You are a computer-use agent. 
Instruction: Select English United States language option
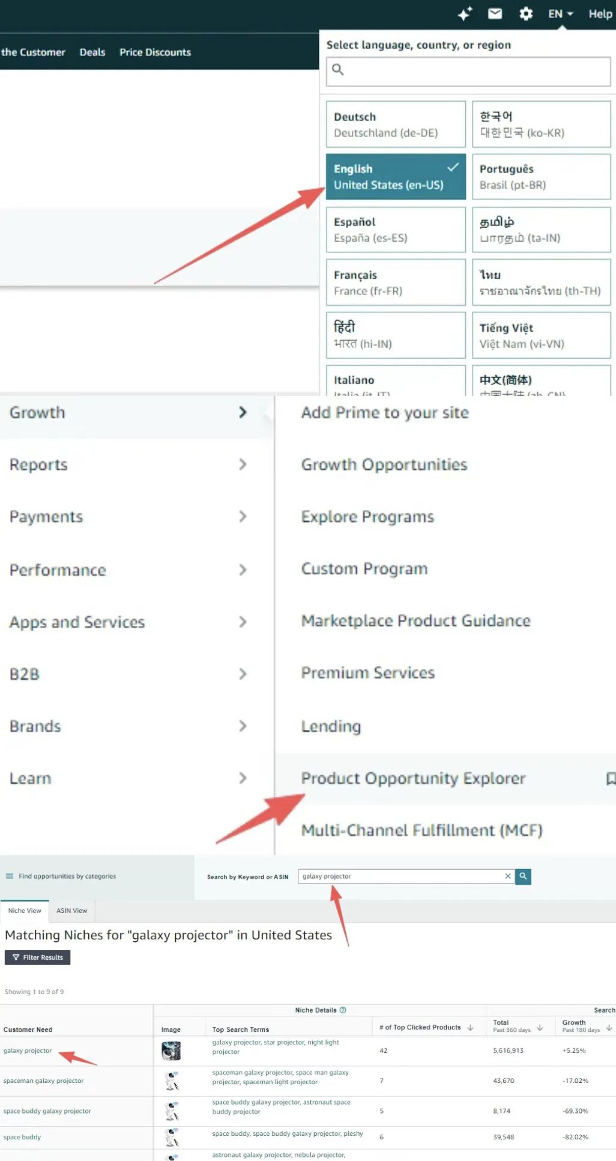tap(396, 177)
